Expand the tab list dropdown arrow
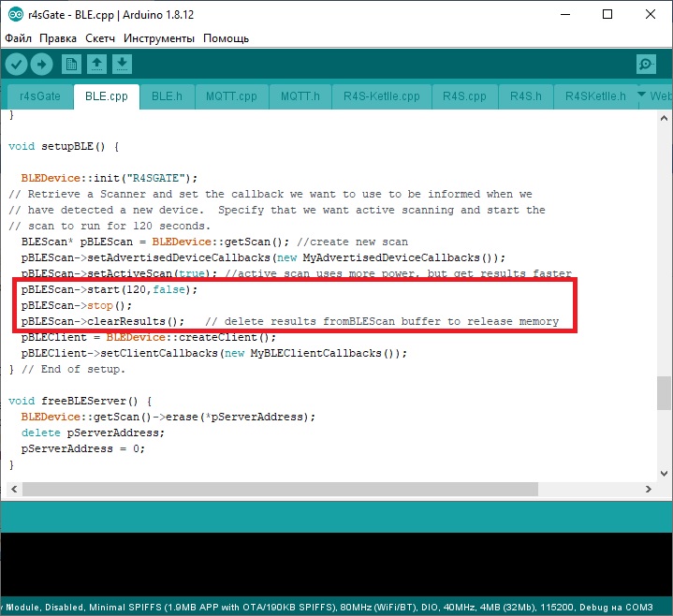 [641, 95]
